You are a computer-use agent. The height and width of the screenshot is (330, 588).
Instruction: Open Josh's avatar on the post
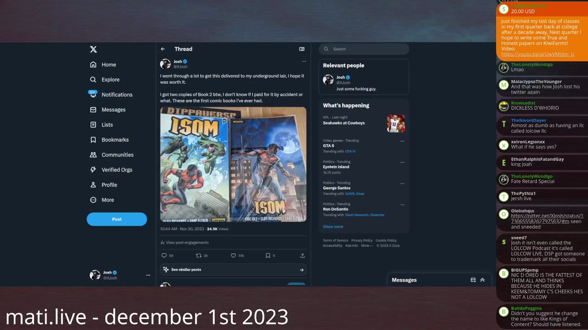point(165,64)
